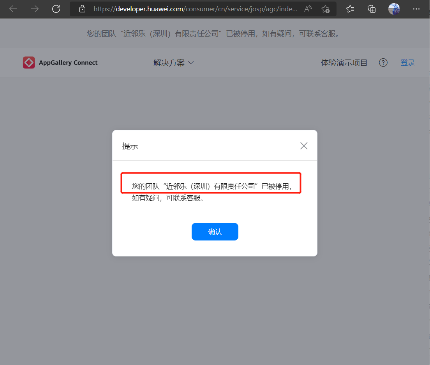Open the 体验演示项目 link

(344, 63)
